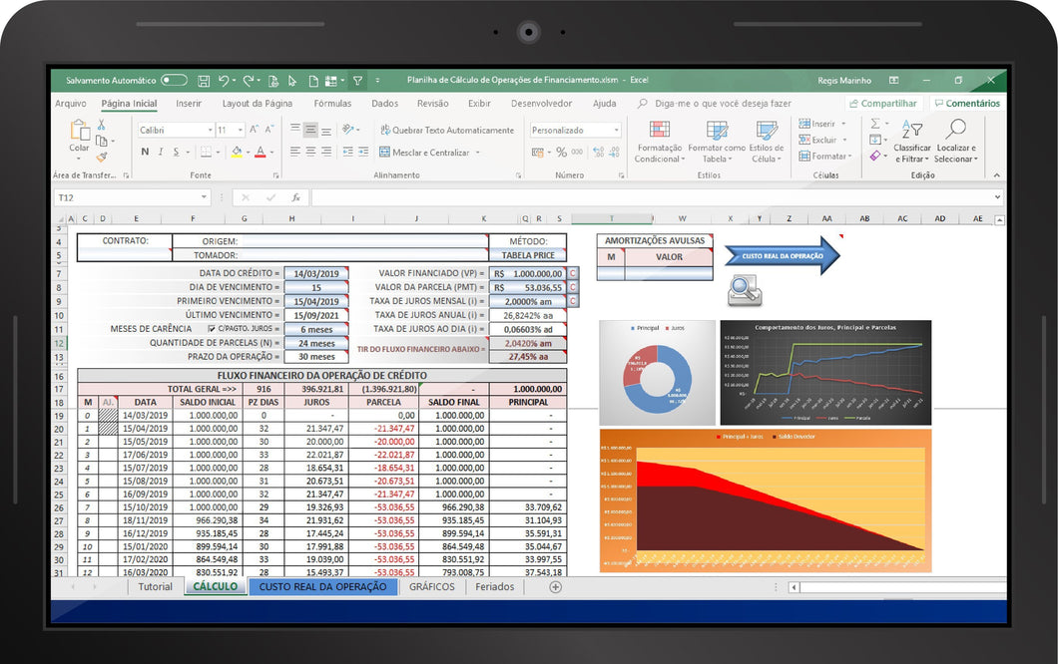This screenshot has width=1058, height=664.
Task: Open Estilos de Célula gallery
Action: (766, 142)
